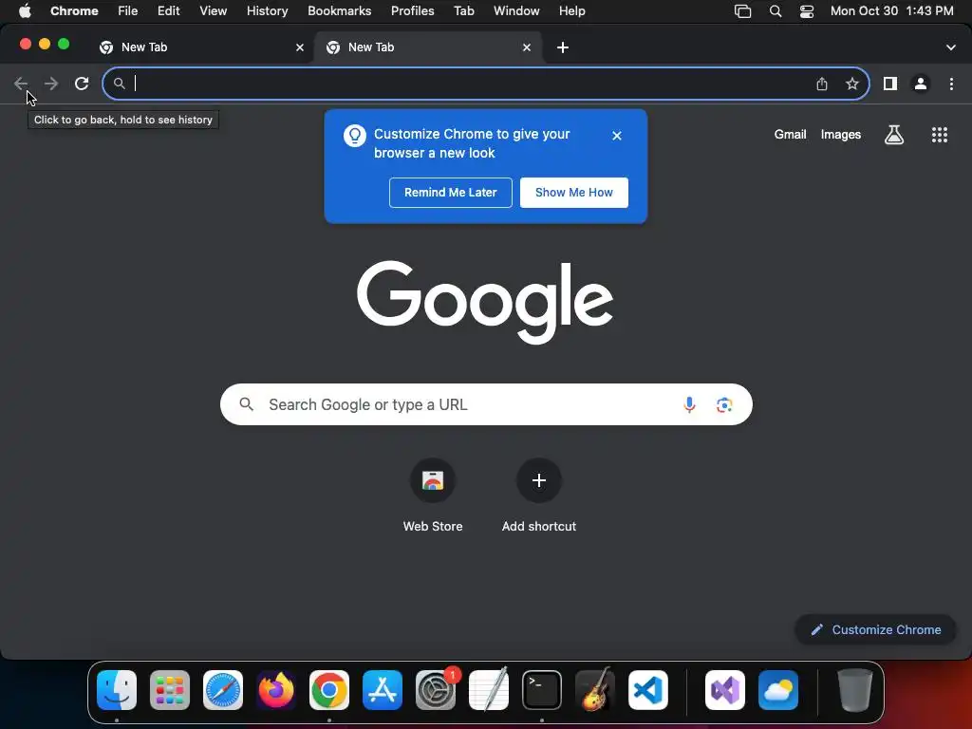Open TextEdit from the dock
This screenshot has width=972, height=729.
[x=489, y=690]
